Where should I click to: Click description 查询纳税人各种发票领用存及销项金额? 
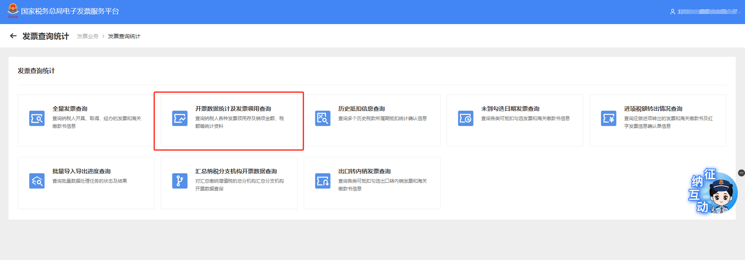coord(240,122)
